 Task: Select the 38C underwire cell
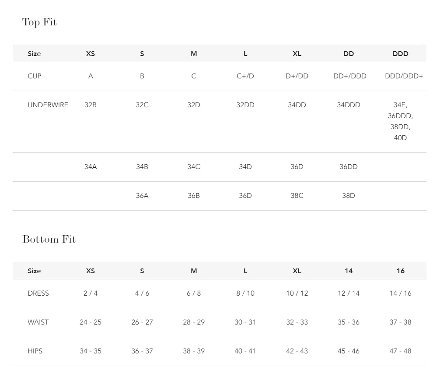coord(297,196)
